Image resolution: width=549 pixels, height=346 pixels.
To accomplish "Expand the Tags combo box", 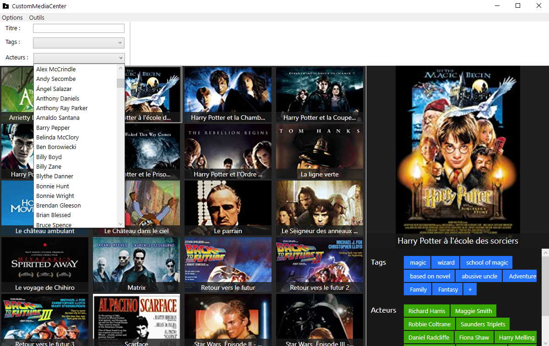I will 79,43.
